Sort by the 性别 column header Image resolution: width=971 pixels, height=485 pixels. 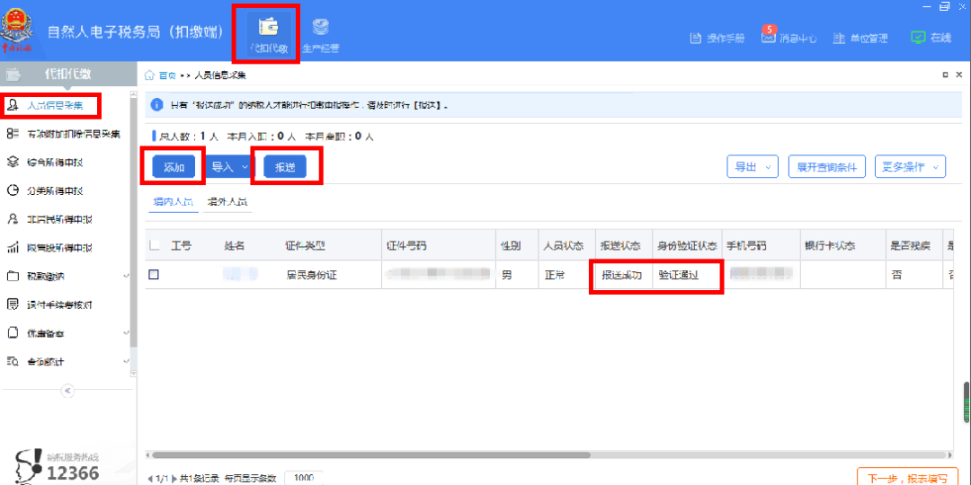tap(511, 245)
